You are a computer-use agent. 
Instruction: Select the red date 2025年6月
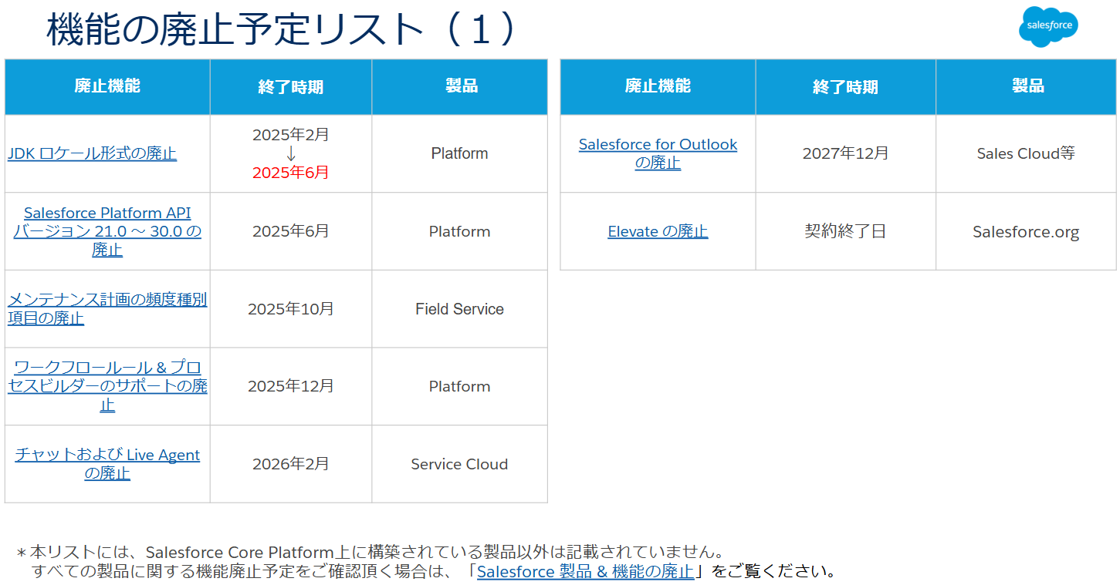tap(291, 173)
